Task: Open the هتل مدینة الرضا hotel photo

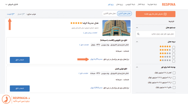Action: [116, 28]
